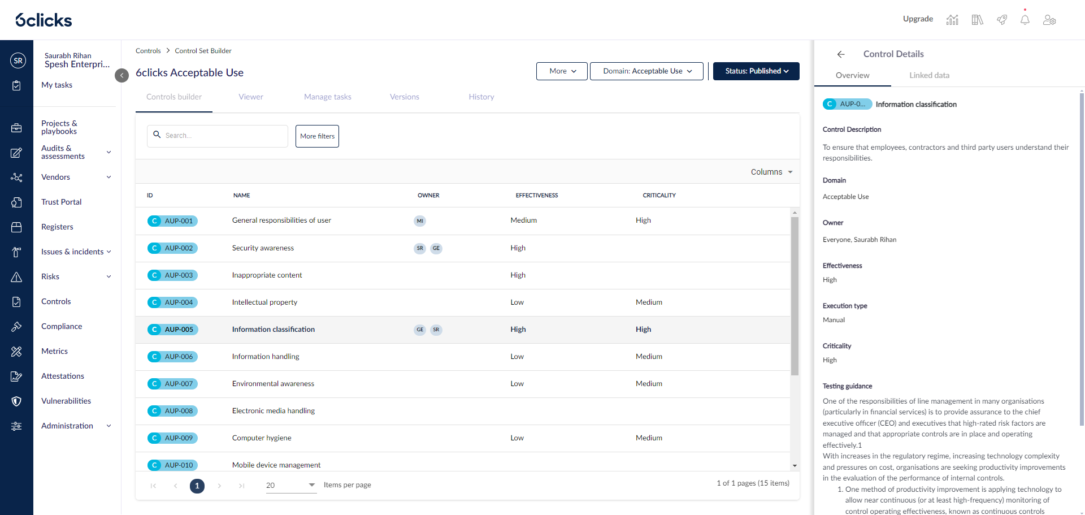The height and width of the screenshot is (515, 1085).
Task: Click the analytics chart icon in header
Action: [x=952, y=20]
